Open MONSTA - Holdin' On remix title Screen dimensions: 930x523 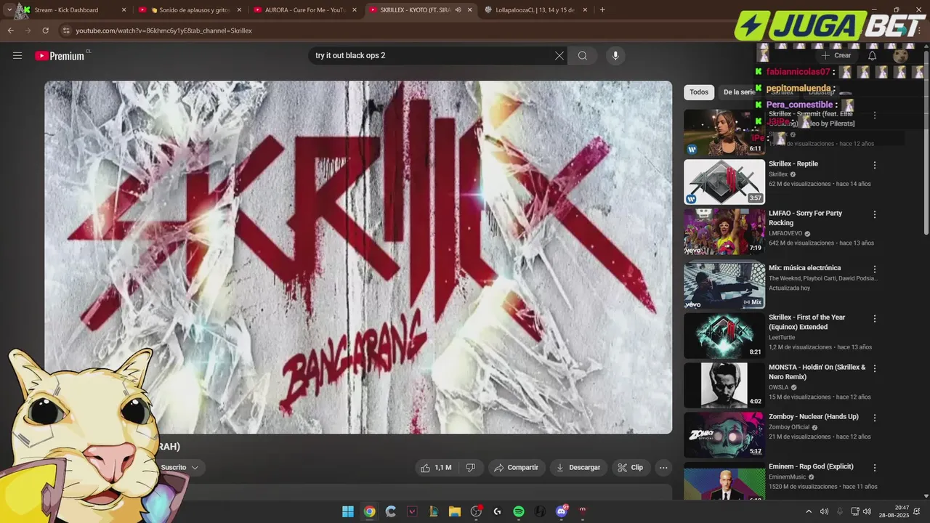817,372
